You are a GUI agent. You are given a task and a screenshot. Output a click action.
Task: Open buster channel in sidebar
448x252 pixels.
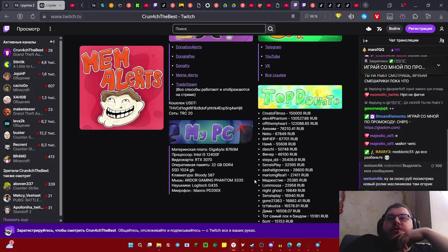coord(29,135)
